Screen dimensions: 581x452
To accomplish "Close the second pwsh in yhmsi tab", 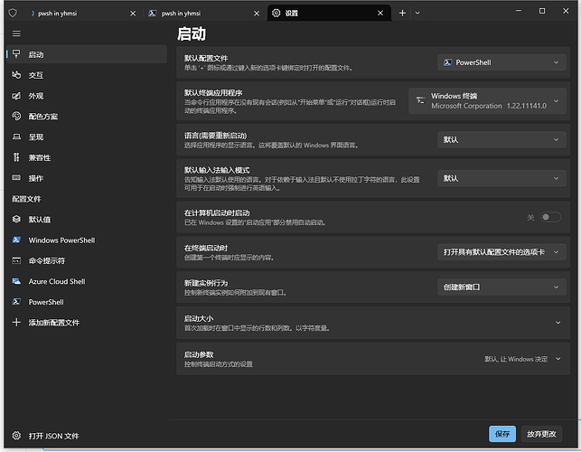I will click(257, 14).
